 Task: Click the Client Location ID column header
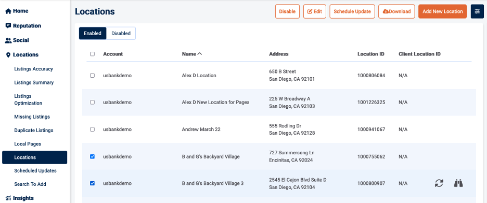tap(419, 54)
